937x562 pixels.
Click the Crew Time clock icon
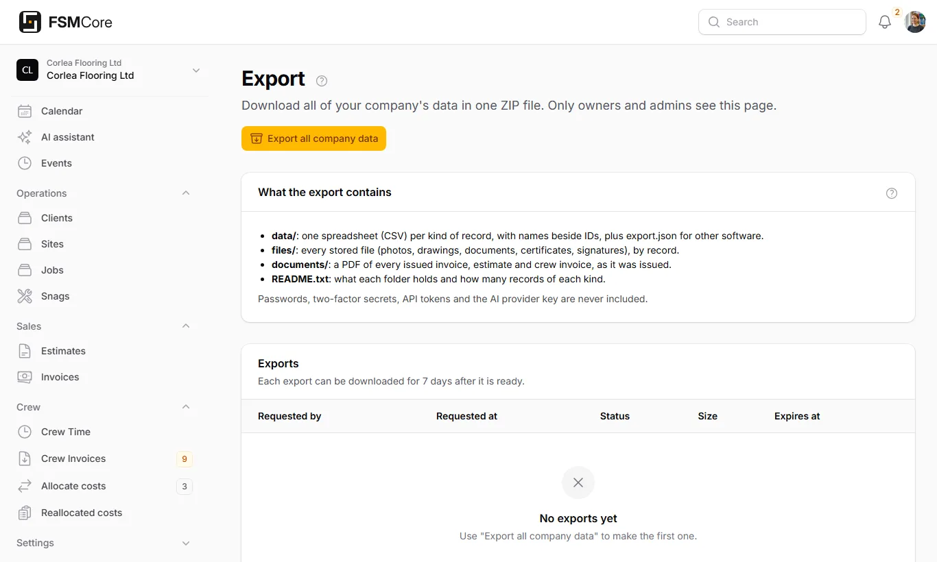(x=25, y=432)
